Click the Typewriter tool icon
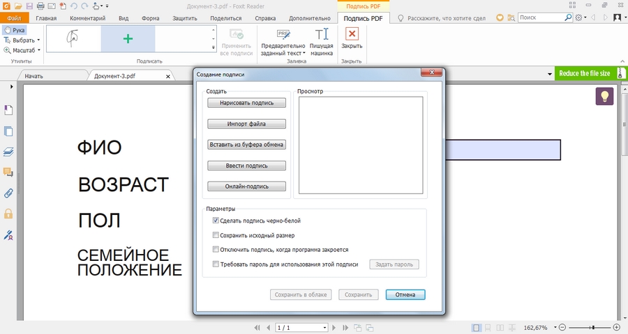 [x=322, y=35]
